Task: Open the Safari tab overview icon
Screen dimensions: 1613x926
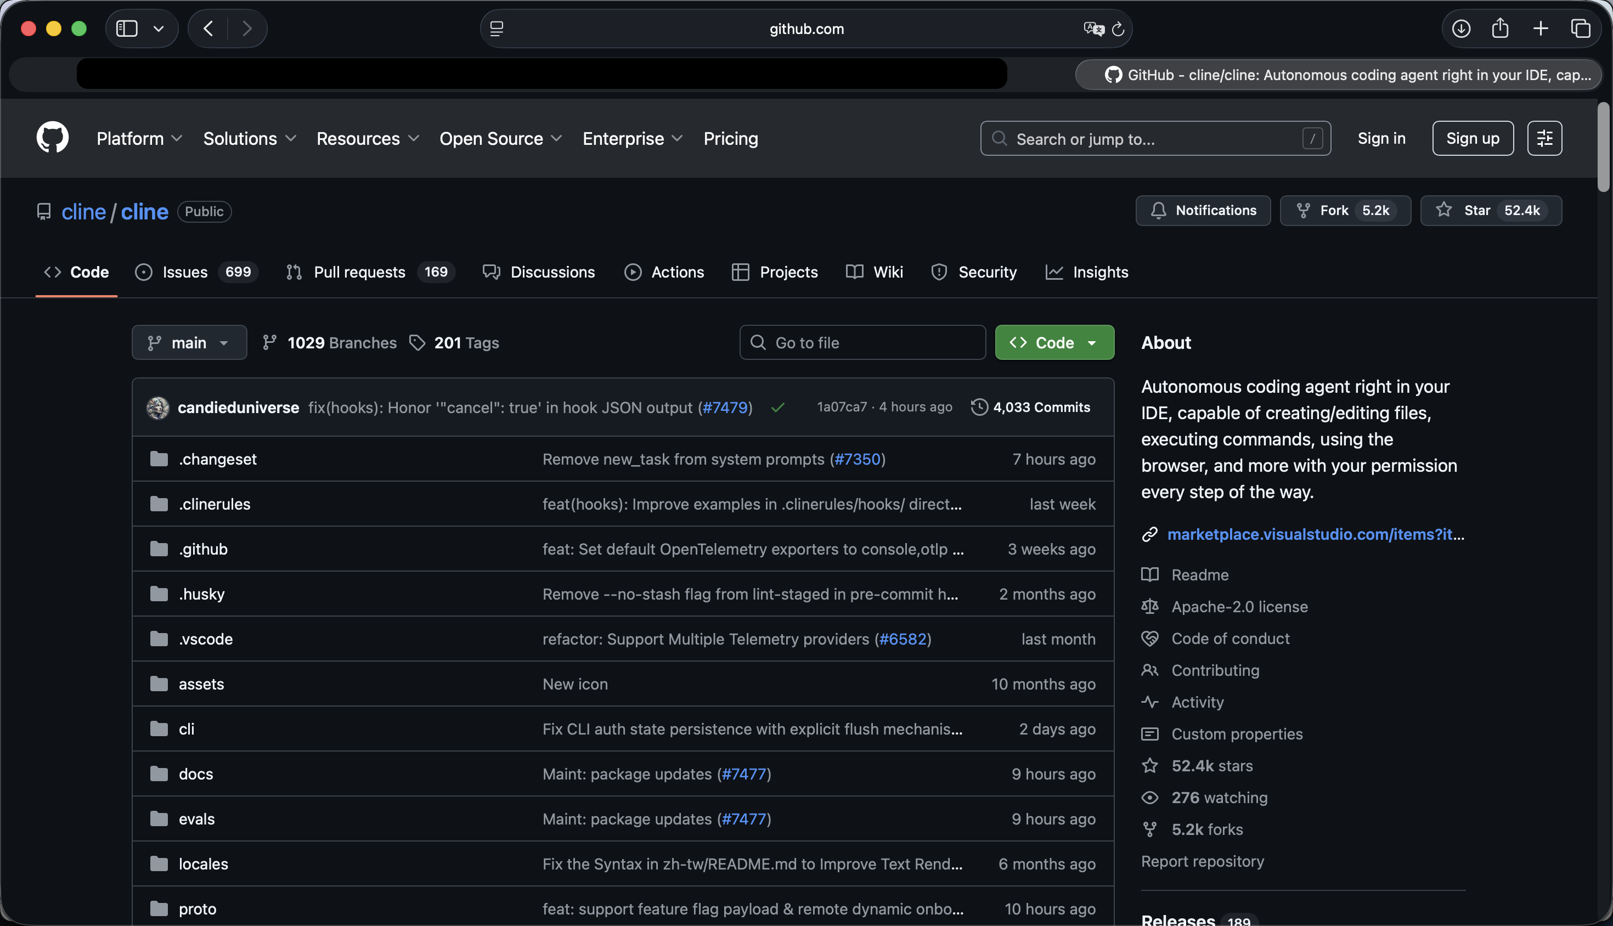Action: click(x=1581, y=29)
